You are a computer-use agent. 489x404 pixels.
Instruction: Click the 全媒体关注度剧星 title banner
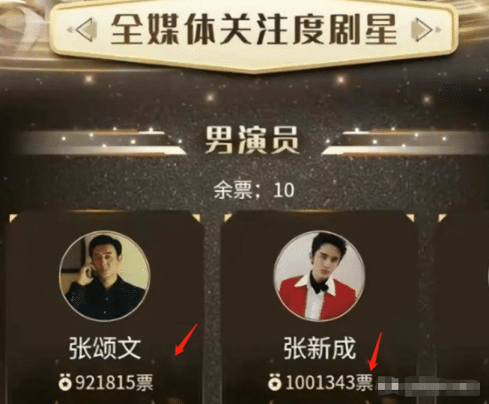pyautogui.click(x=253, y=30)
